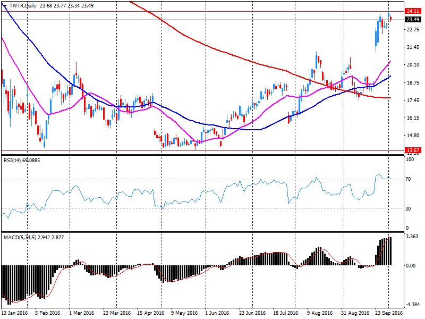This screenshot has height=319, width=425.
Task: Click the 22.75 price axis level
Action: 412,30
